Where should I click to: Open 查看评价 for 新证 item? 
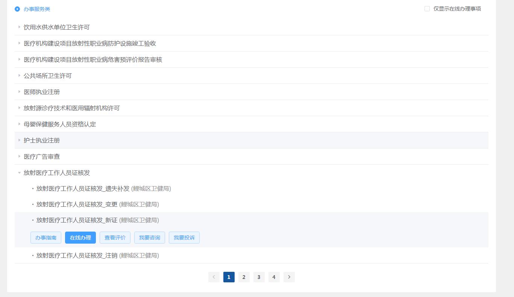tap(115, 238)
